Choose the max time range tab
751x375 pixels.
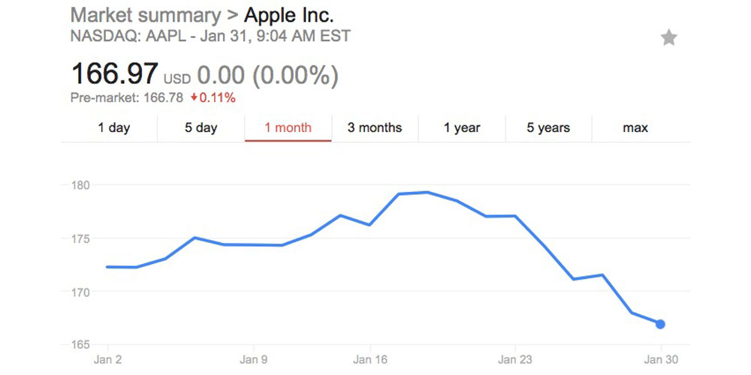click(x=635, y=127)
